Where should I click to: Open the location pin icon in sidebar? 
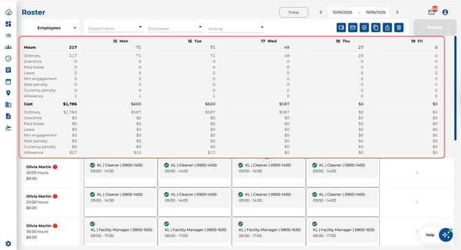click(8, 93)
